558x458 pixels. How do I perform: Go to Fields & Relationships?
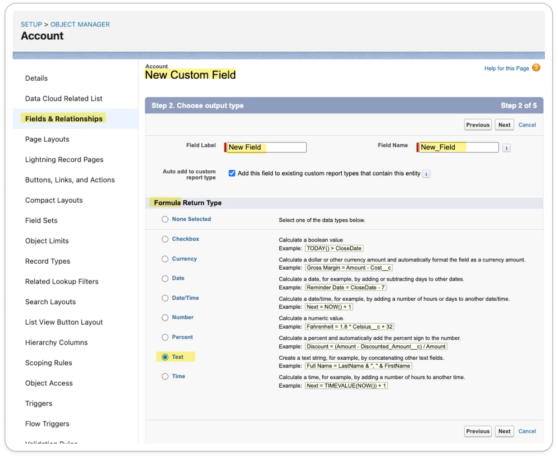pyautogui.click(x=64, y=119)
